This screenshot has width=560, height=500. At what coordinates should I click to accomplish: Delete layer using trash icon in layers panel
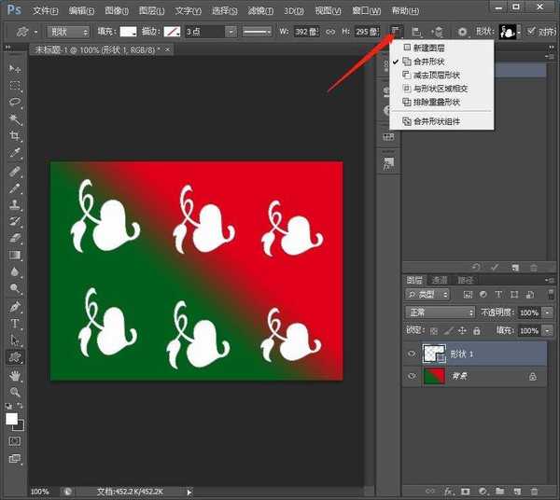pyautogui.click(x=534, y=491)
